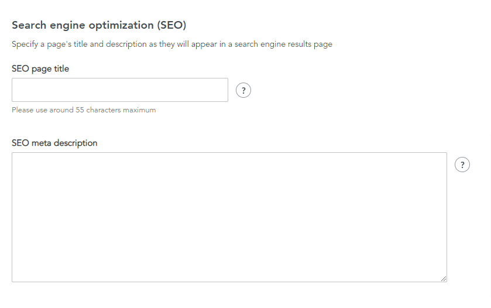Focus the SEO page title input field
The image size is (491, 308).
pyautogui.click(x=120, y=90)
